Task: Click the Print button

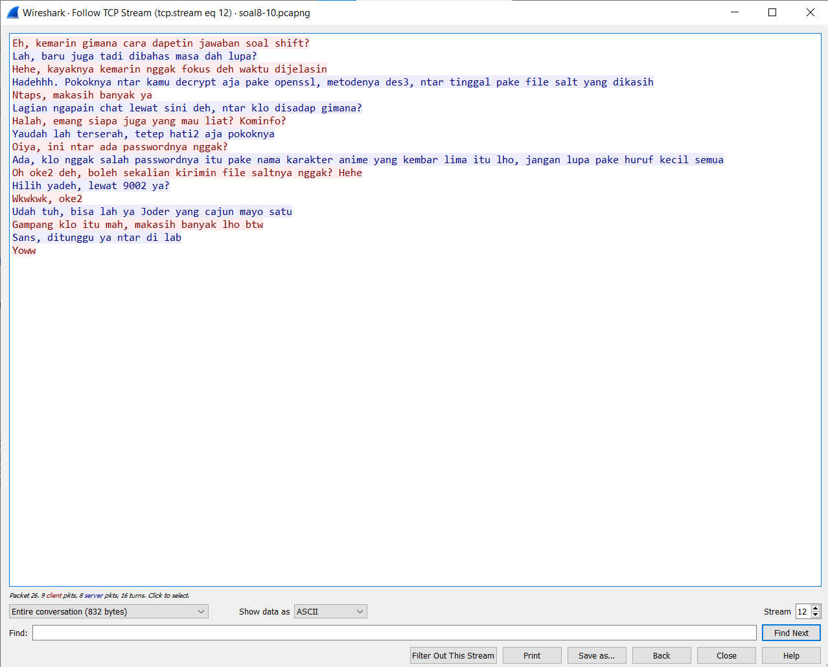Action: coord(532,655)
